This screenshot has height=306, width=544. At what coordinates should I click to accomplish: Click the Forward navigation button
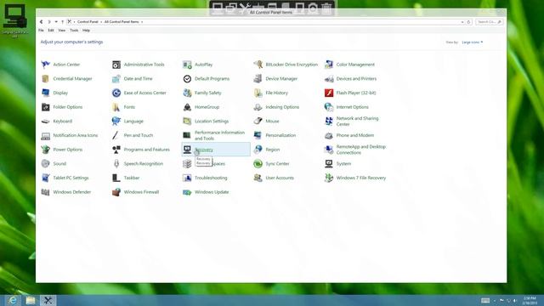(x=49, y=22)
